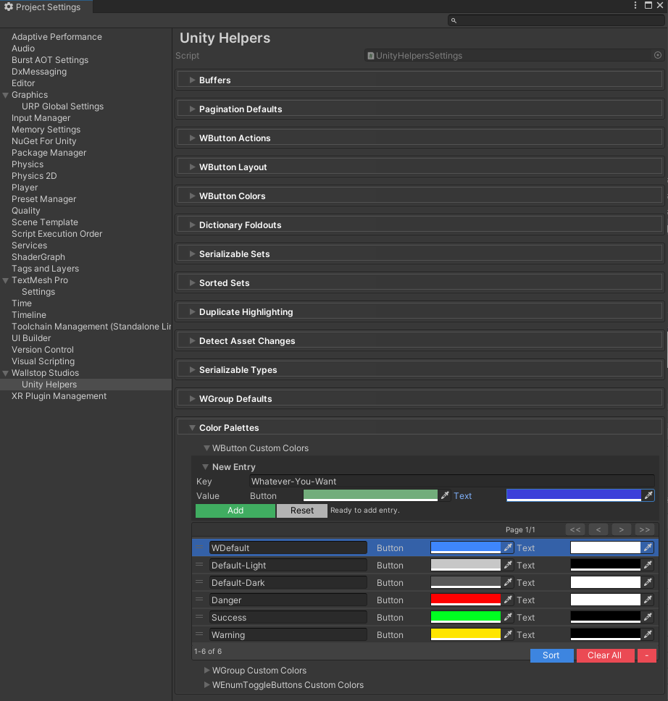Collapse the Color Palettes section

click(191, 427)
